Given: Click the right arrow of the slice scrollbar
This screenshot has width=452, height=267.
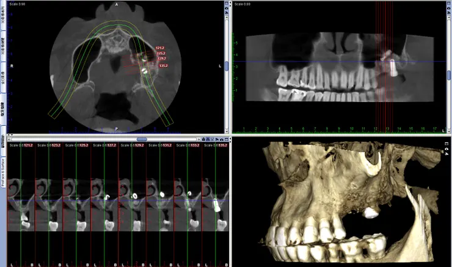Looking at the screenshot, I should point(199,139).
